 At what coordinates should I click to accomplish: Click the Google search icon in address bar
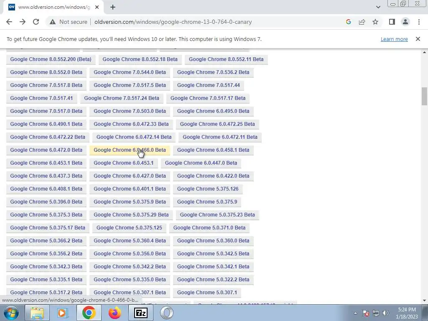(348, 22)
